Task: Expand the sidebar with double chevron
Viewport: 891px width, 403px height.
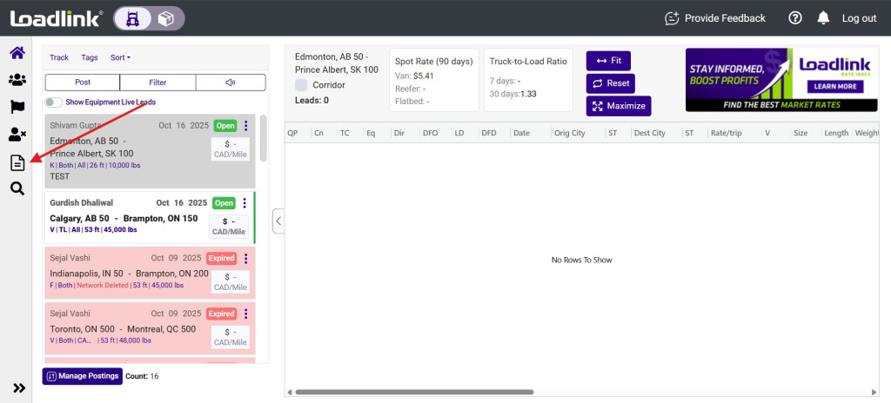Action: click(x=18, y=388)
